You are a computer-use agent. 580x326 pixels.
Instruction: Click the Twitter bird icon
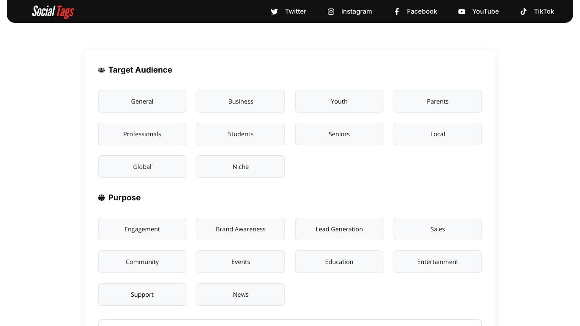click(274, 11)
